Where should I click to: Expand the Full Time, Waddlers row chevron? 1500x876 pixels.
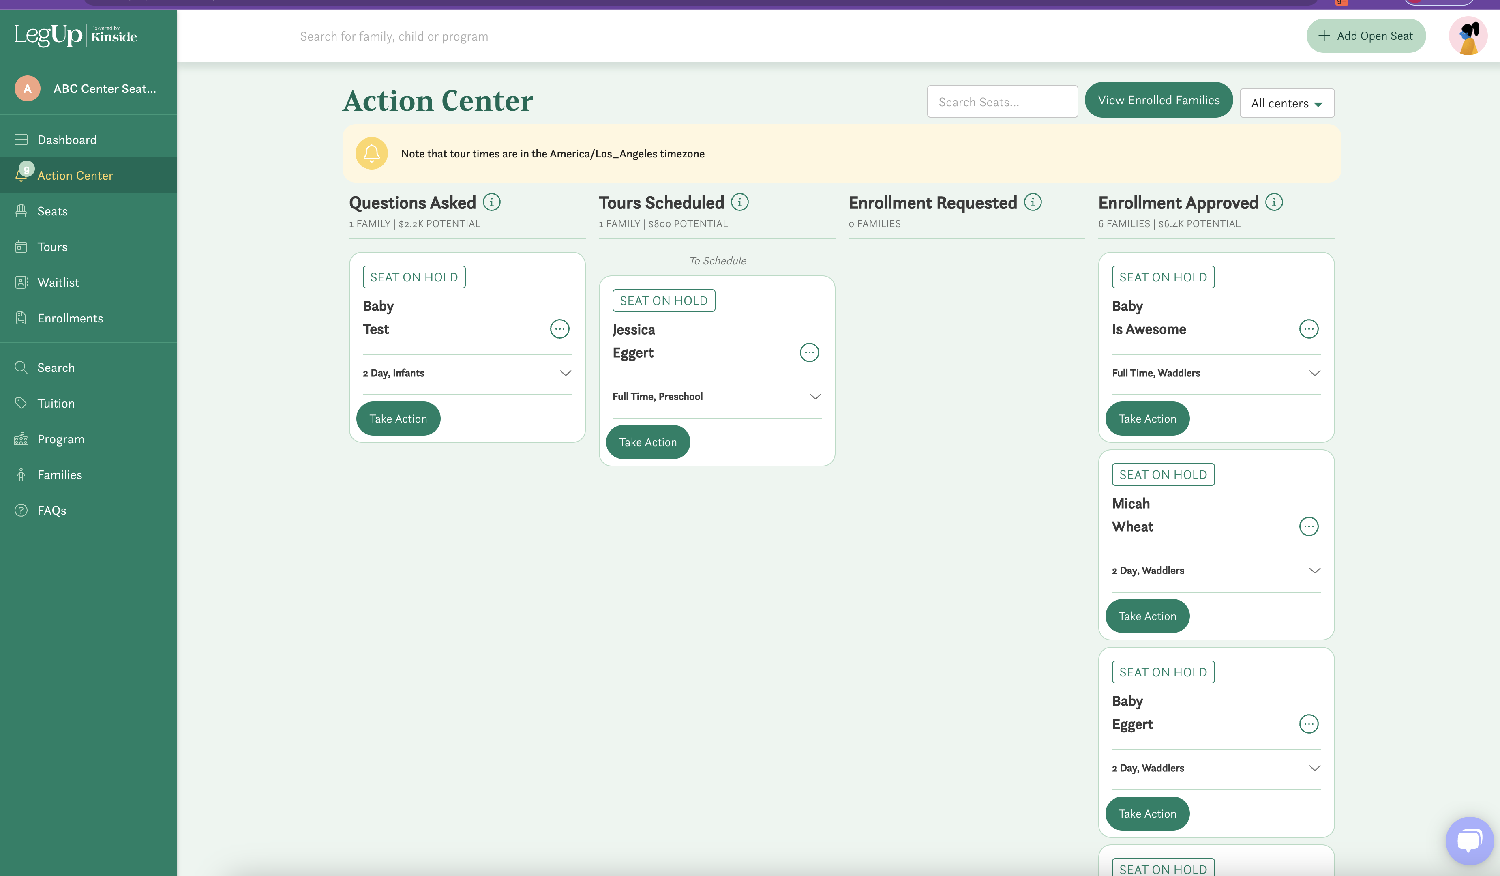[x=1315, y=373]
